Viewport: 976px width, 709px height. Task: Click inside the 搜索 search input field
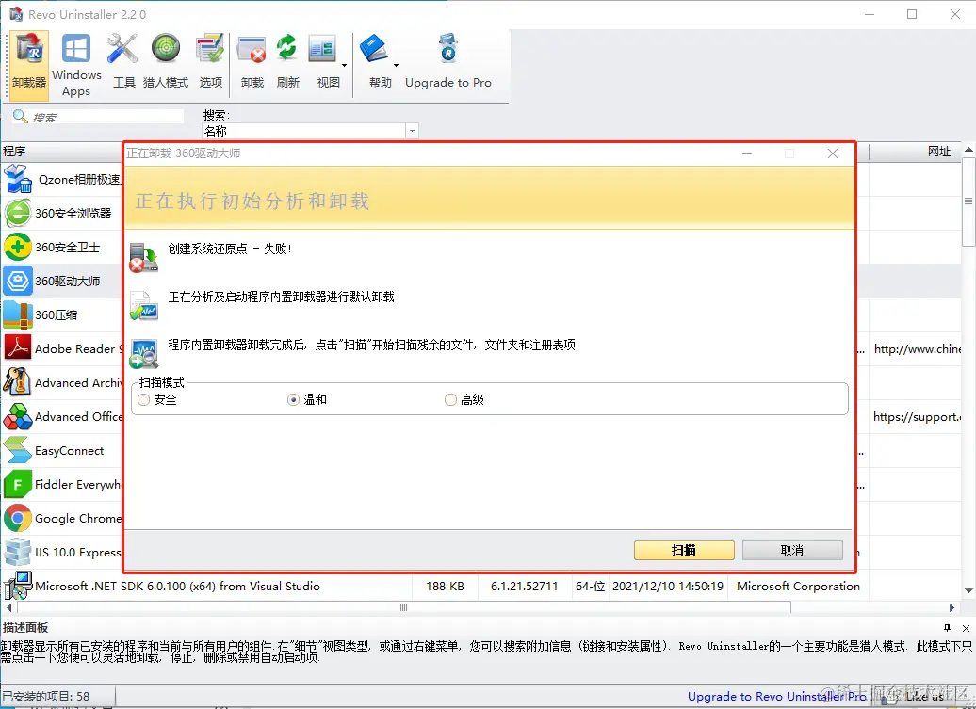[x=104, y=115]
